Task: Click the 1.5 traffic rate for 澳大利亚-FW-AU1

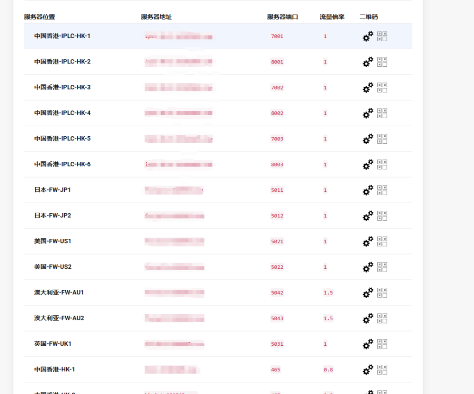Action: 328,293
